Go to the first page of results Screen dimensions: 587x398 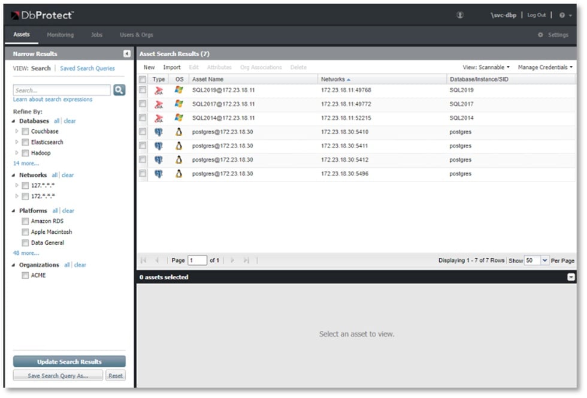143,260
